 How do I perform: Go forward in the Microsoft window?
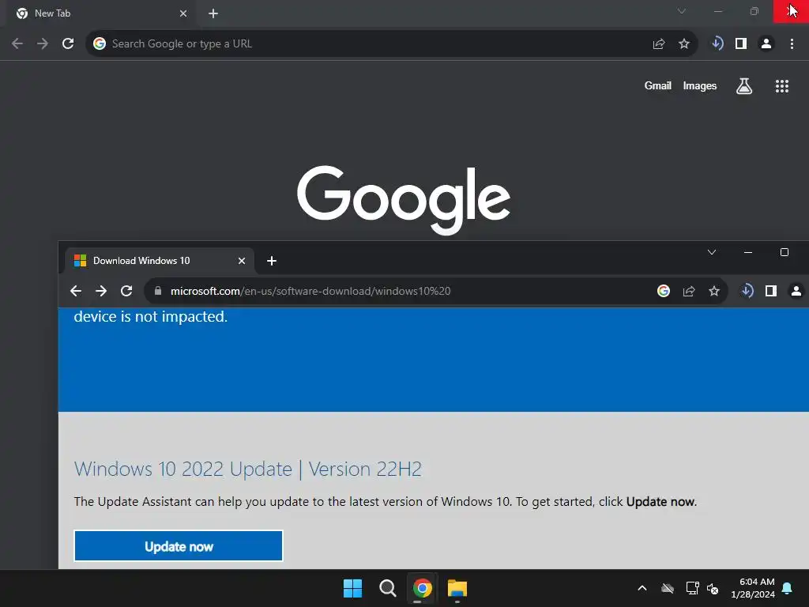pos(101,291)
